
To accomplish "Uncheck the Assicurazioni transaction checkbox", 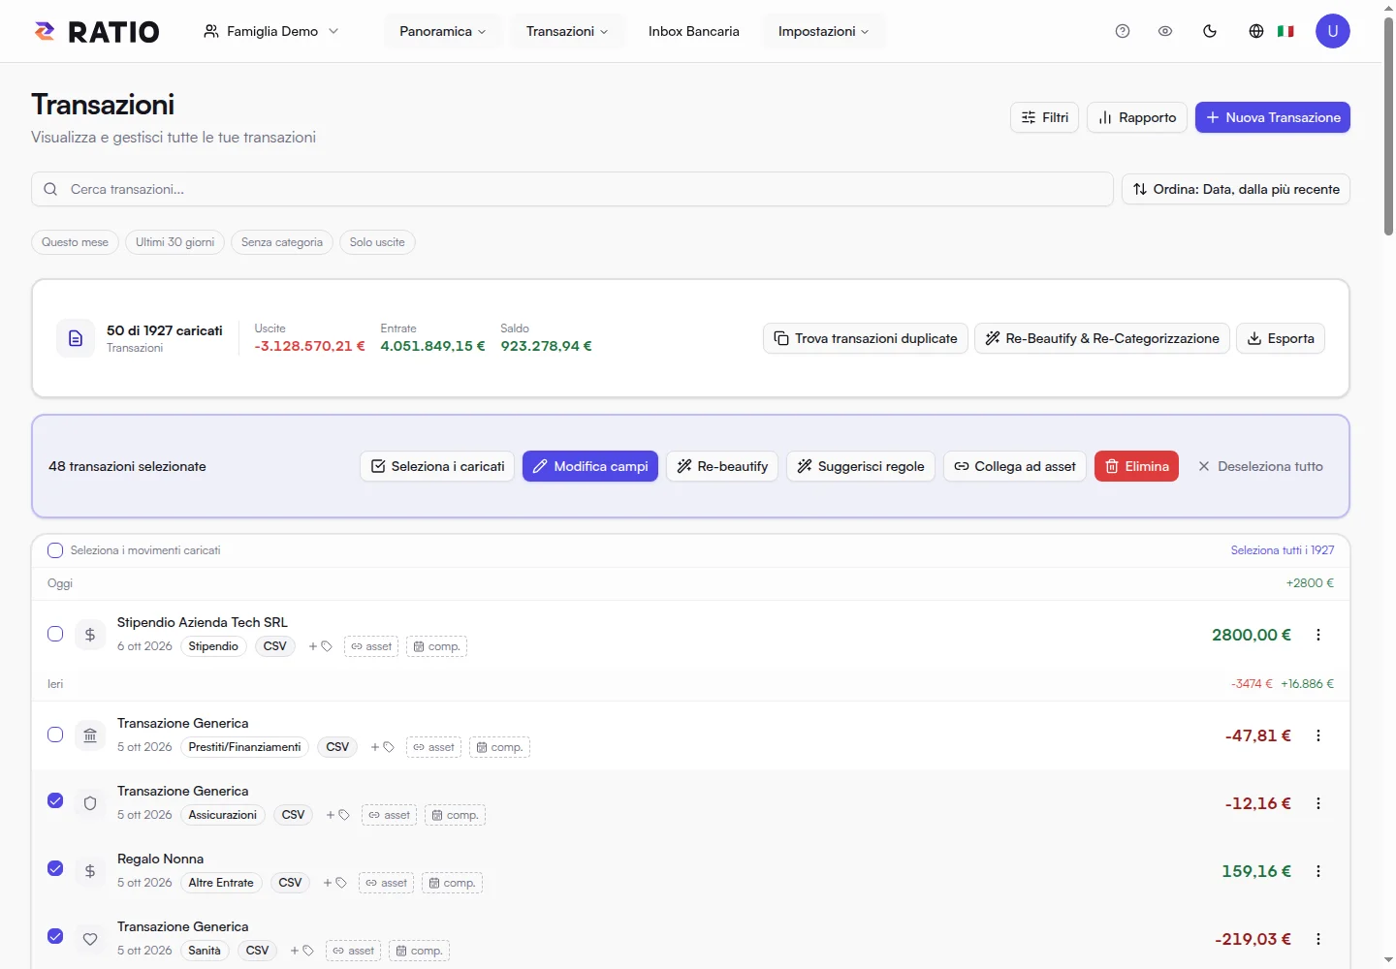I will pos(55,800).
